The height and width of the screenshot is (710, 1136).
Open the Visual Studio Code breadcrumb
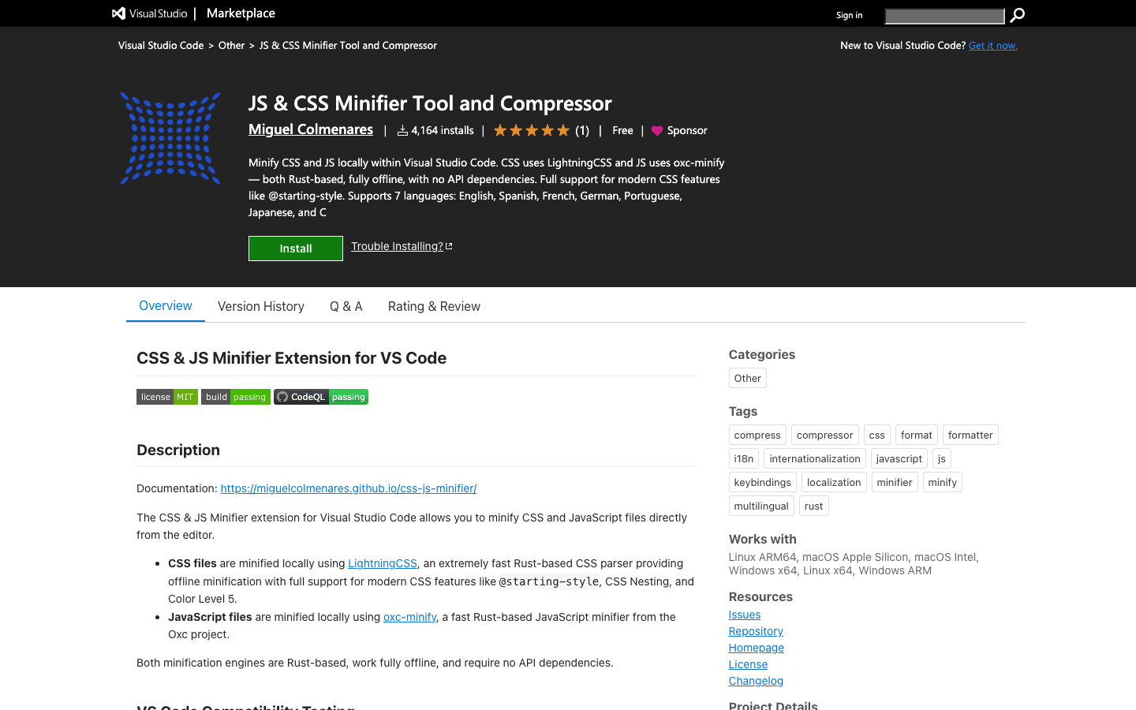(x=161, y=46)
